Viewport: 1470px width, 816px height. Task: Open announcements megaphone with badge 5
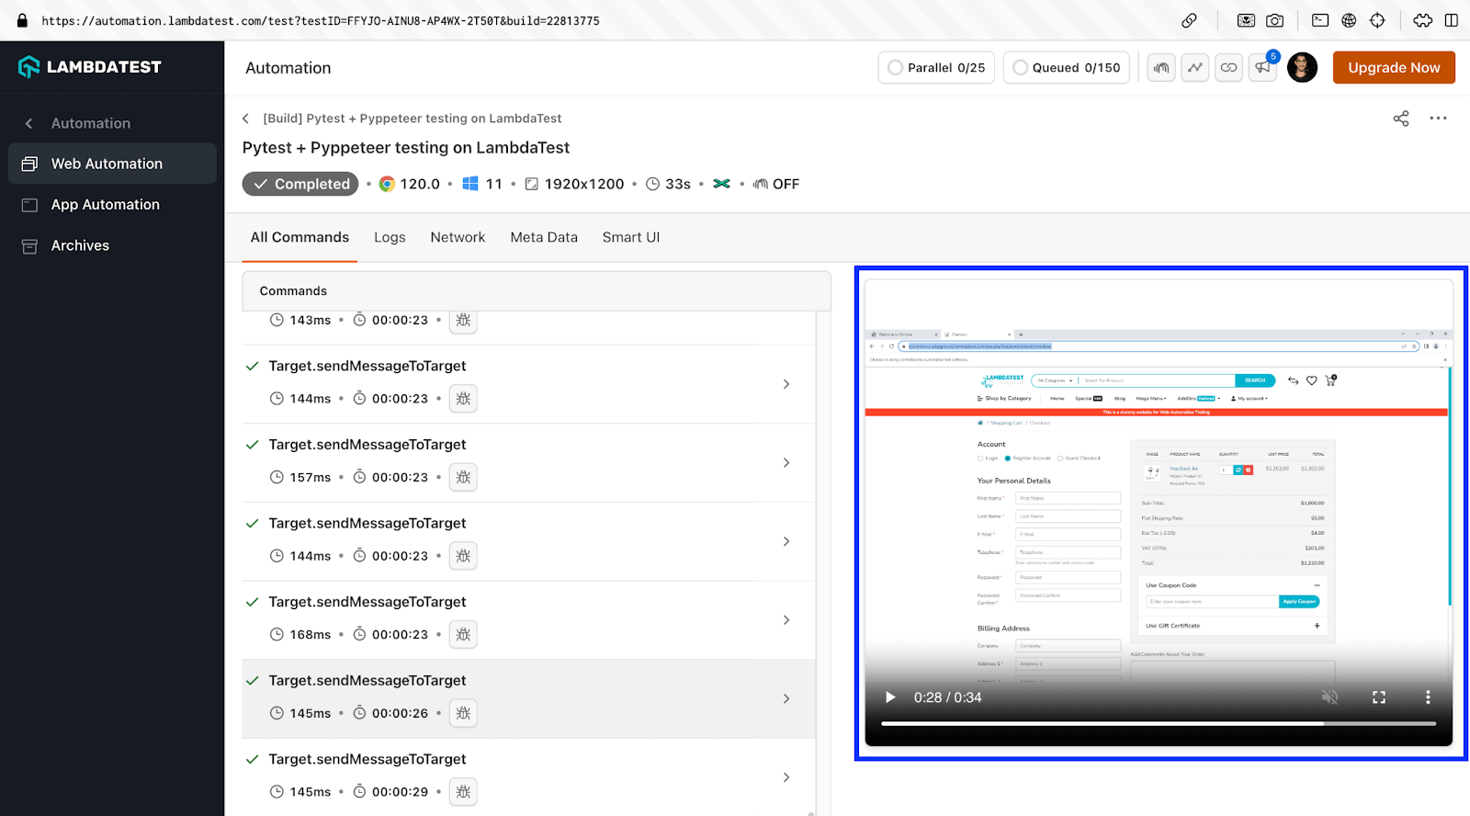[x=1263, y=67]
